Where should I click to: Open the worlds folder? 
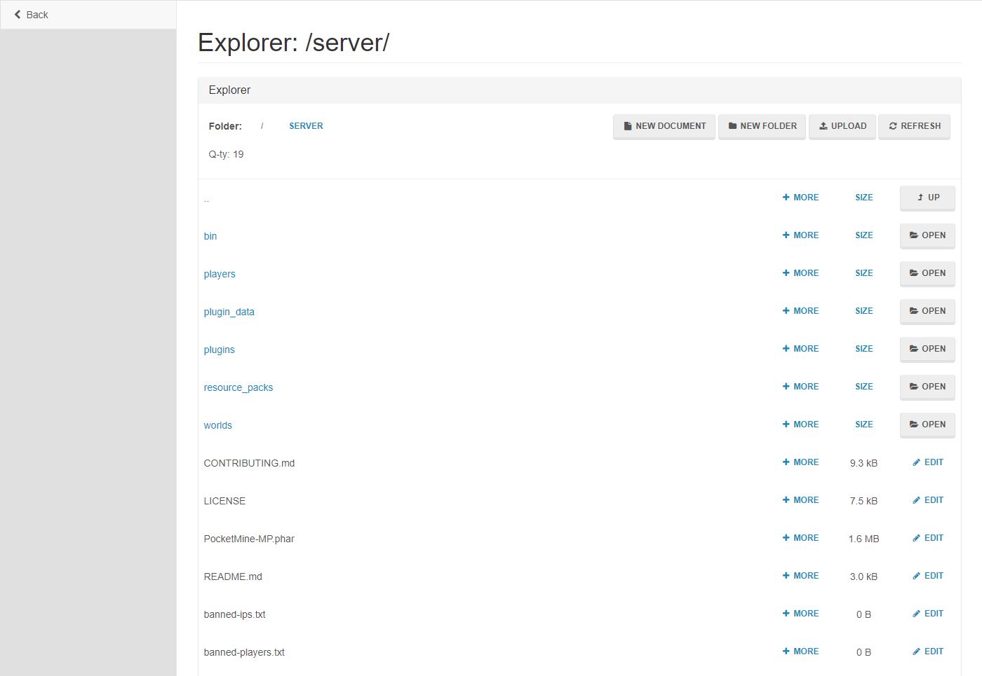click(x=927, y=425)
